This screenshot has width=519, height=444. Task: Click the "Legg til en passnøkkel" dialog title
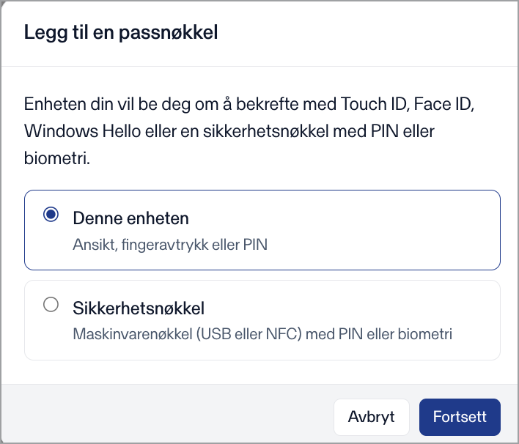(121, 32)
